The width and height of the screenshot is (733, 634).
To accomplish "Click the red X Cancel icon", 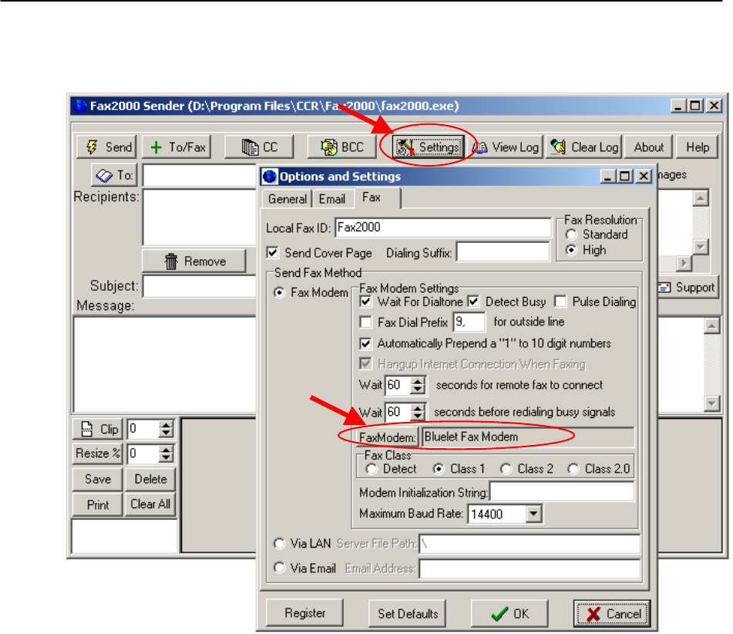I will [x=593, y=614].
